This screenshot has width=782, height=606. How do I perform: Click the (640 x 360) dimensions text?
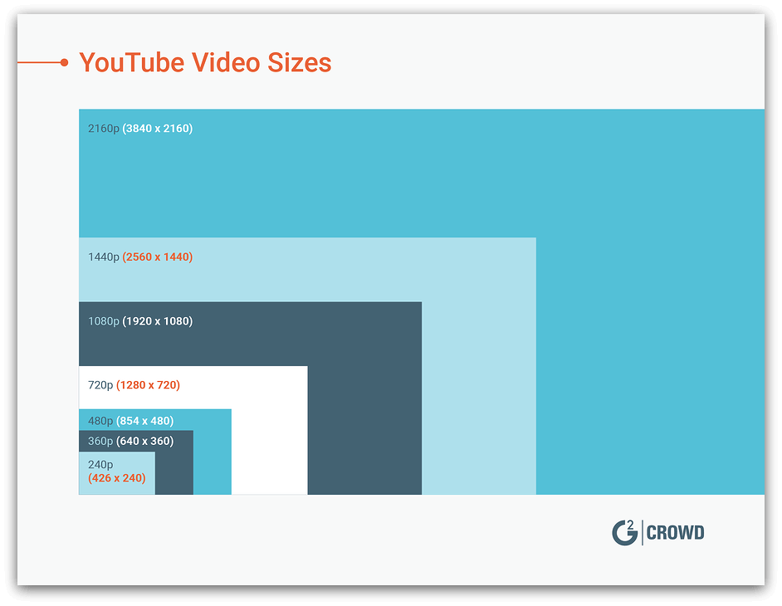coord(144,441)
